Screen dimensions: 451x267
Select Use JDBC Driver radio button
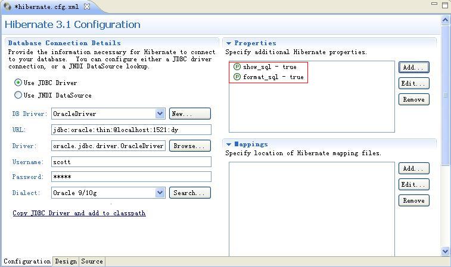click(18, 83)
